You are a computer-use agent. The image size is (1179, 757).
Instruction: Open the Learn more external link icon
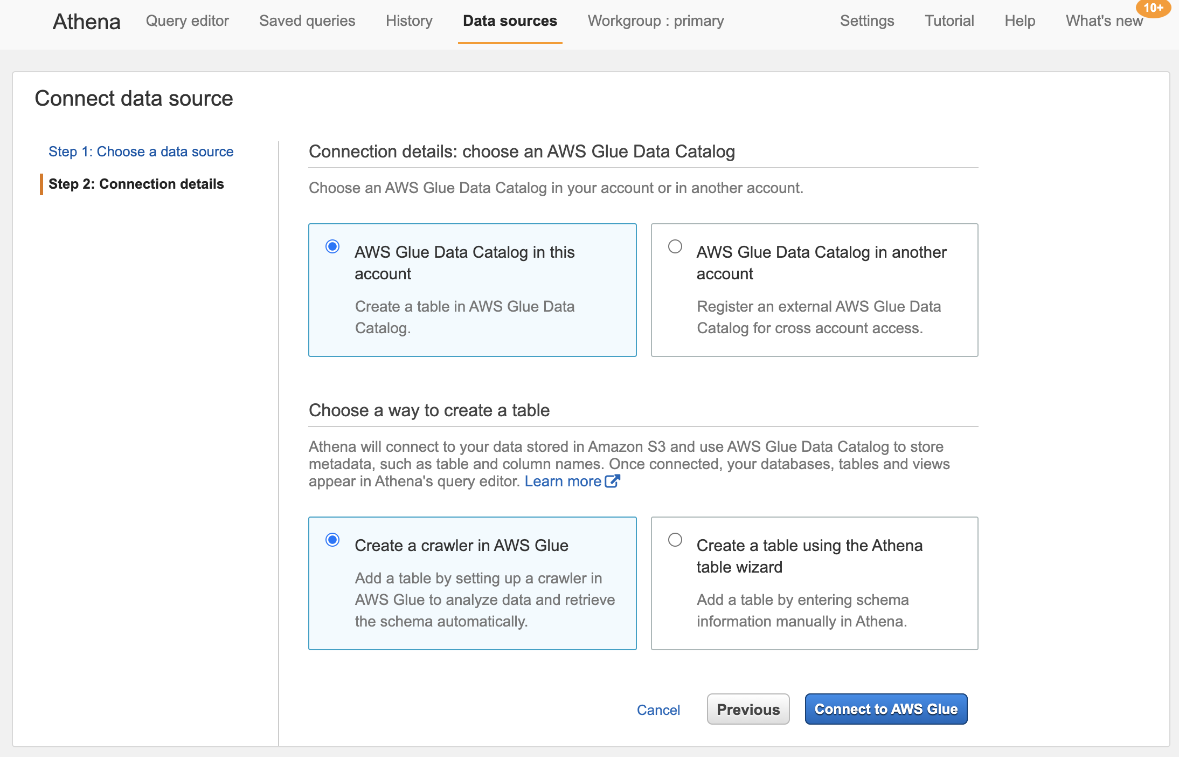pos(613,481)
